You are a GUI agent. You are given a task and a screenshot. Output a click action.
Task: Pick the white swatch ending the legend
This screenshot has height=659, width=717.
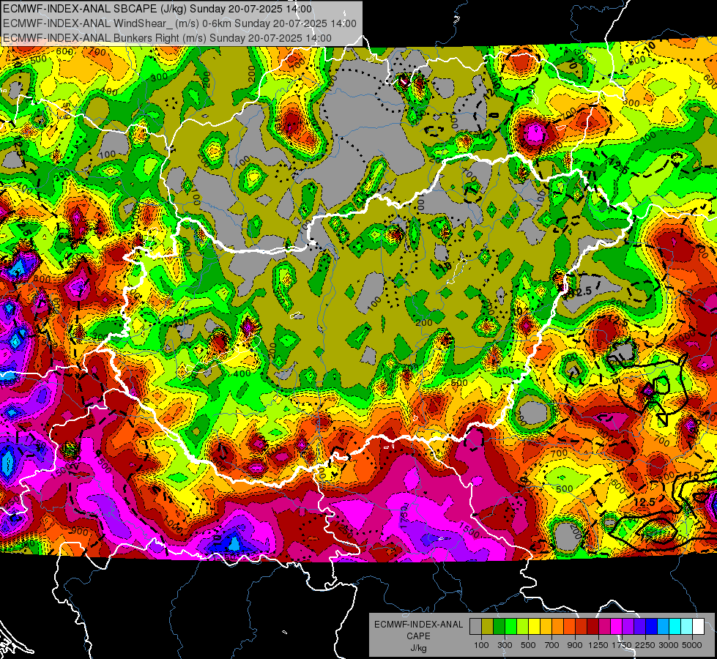(699, 627)
